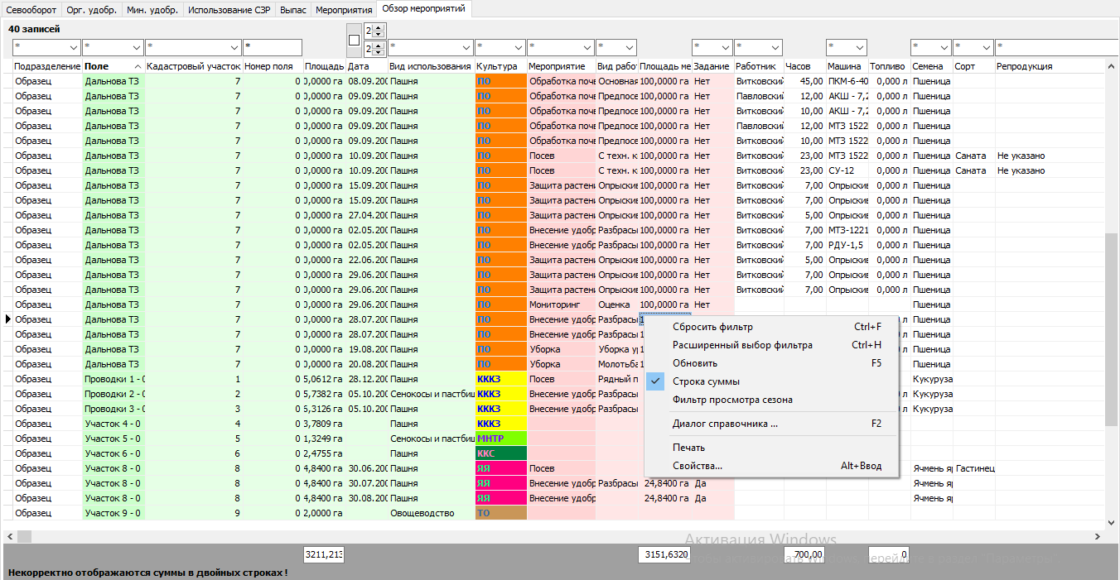Viewport: 1120px width, 580px height.
Task: Click the Гастинец variety cell
Action: pyautogui.click(x=973, y=468)
